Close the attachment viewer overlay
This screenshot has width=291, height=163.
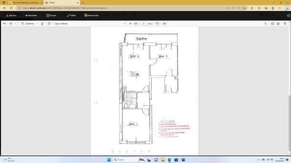click(x=288, y=16)
